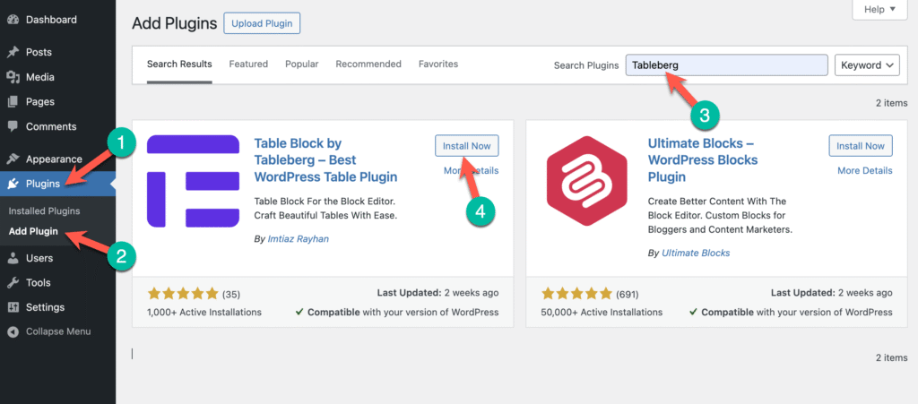Screen dimensions: 918x404
Task: Click the Ultimate Blocks red hexagon logo
Action: point(586,181)
